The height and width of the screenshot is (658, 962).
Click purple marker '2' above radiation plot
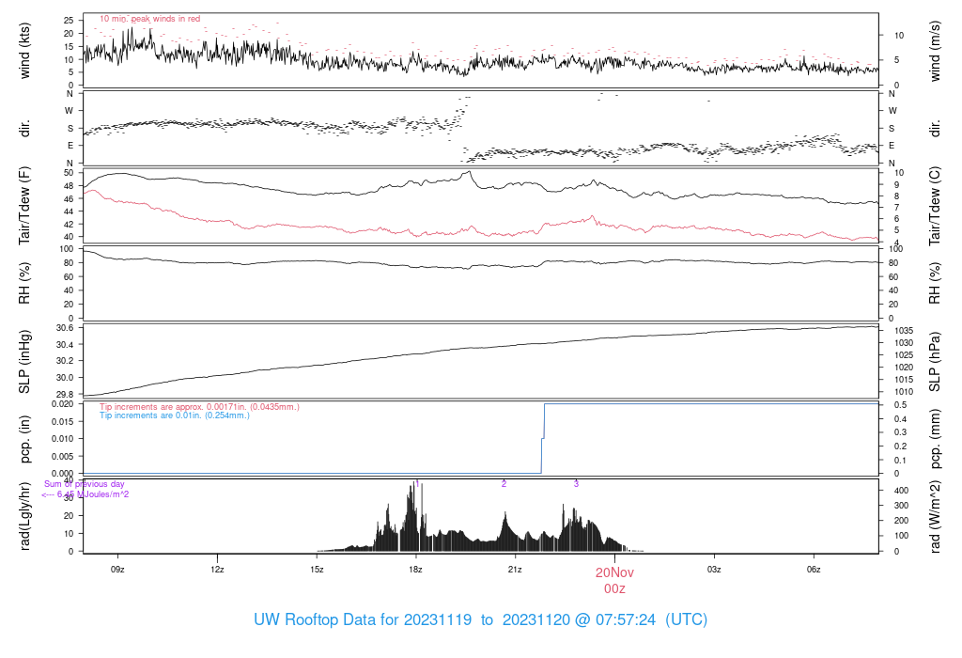[x=504, y=484]
